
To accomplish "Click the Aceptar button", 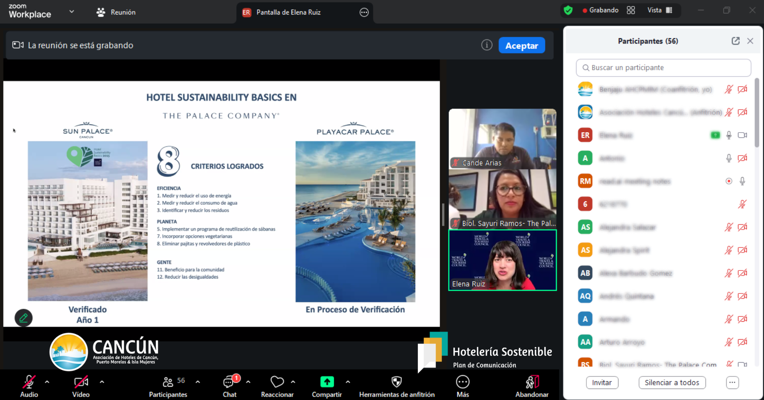I will pos(521,45).
